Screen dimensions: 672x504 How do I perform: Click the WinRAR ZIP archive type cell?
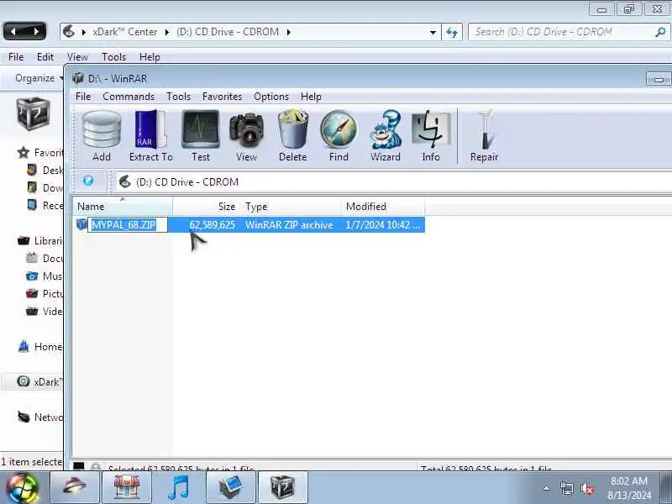(289, 224)
